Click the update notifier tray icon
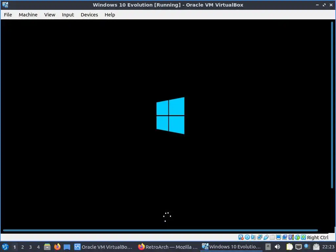Image resolution: width=336 pixels, height=252 pixels. pos(307,246)
